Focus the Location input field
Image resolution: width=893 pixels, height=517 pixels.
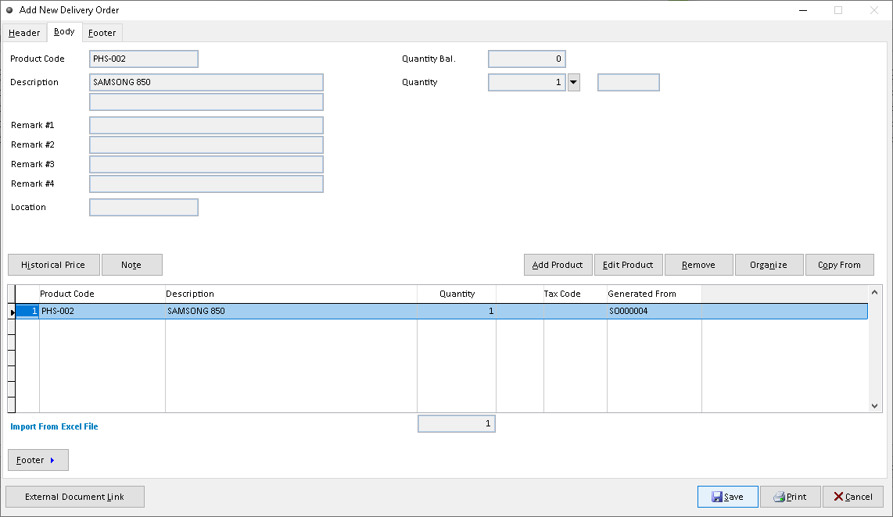coord(144,207)
